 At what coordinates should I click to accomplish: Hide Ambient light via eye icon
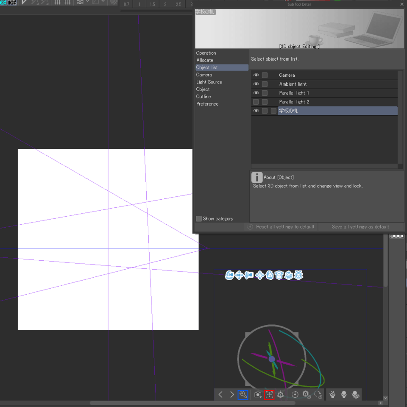[256, 84]
